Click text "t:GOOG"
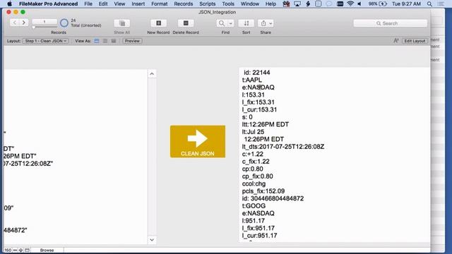452x254 pixels. click(x=254, y=206)
